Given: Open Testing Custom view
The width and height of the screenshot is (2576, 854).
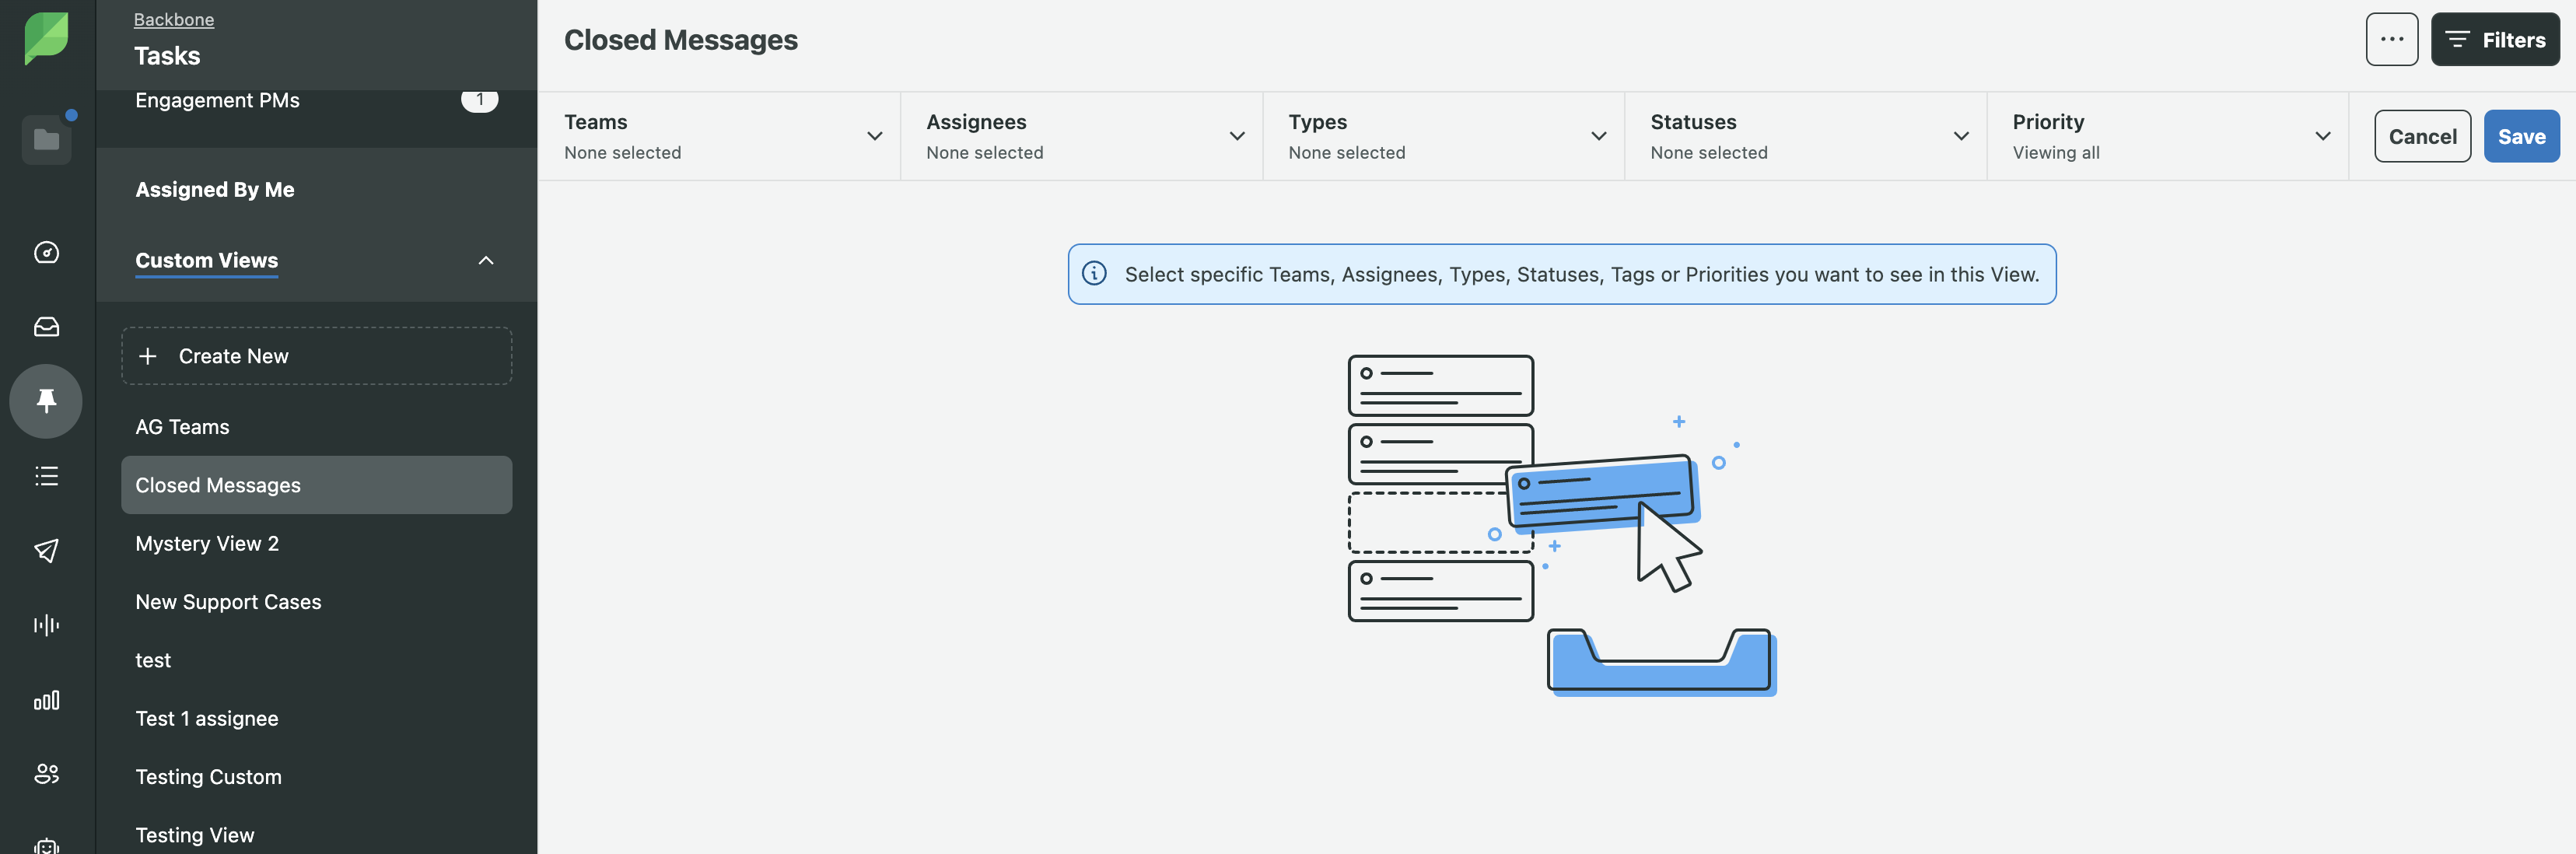Looking at the screenshot, I should pyautogui.click(x=316, y=777).
